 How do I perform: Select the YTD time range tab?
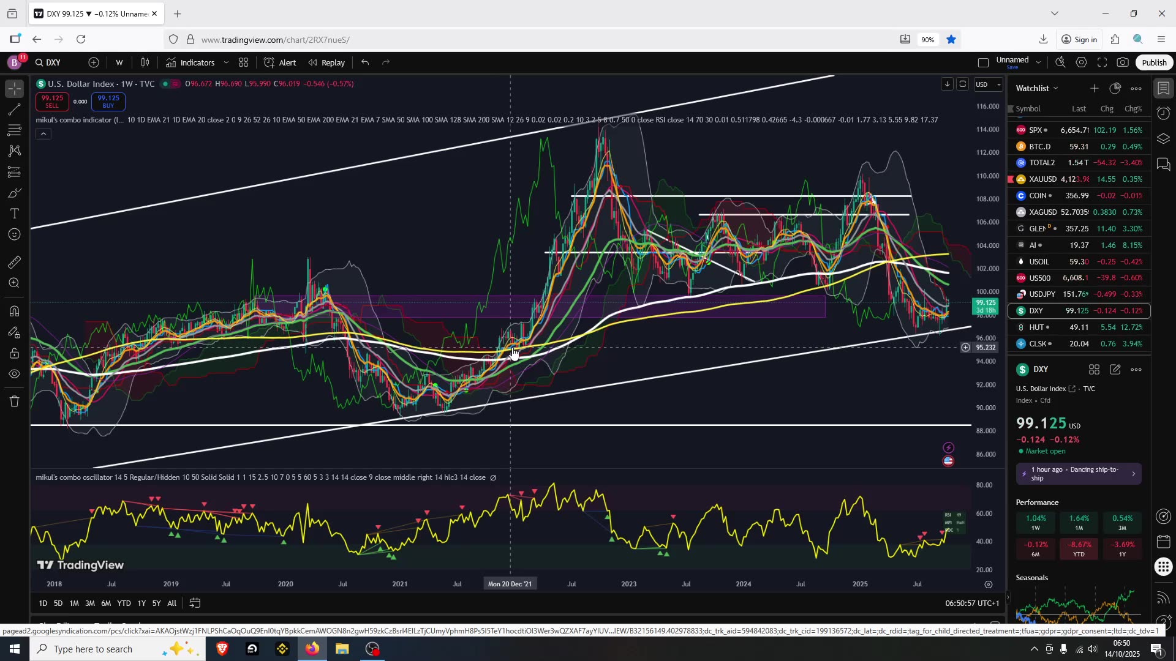(124, 603)
